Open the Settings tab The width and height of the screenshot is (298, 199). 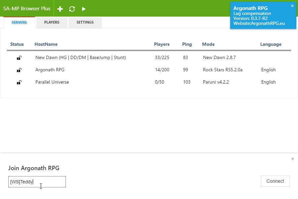[85, 23]
